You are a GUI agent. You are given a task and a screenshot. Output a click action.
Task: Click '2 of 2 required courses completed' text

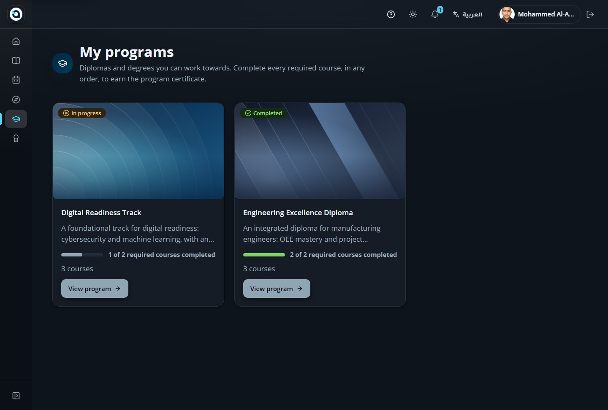[x=343, y=255]
